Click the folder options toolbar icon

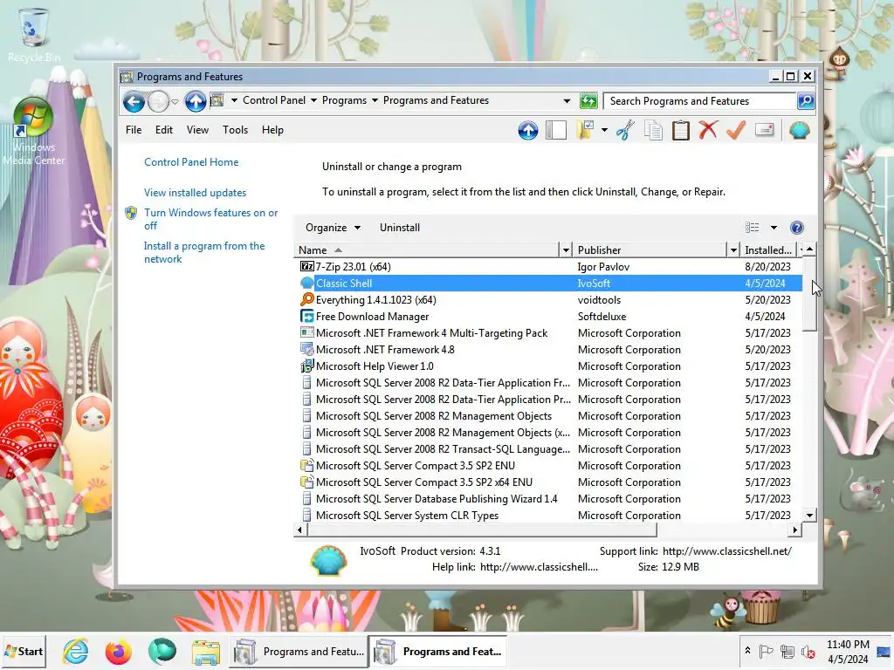pyautogui.click(x=585, y=131)
